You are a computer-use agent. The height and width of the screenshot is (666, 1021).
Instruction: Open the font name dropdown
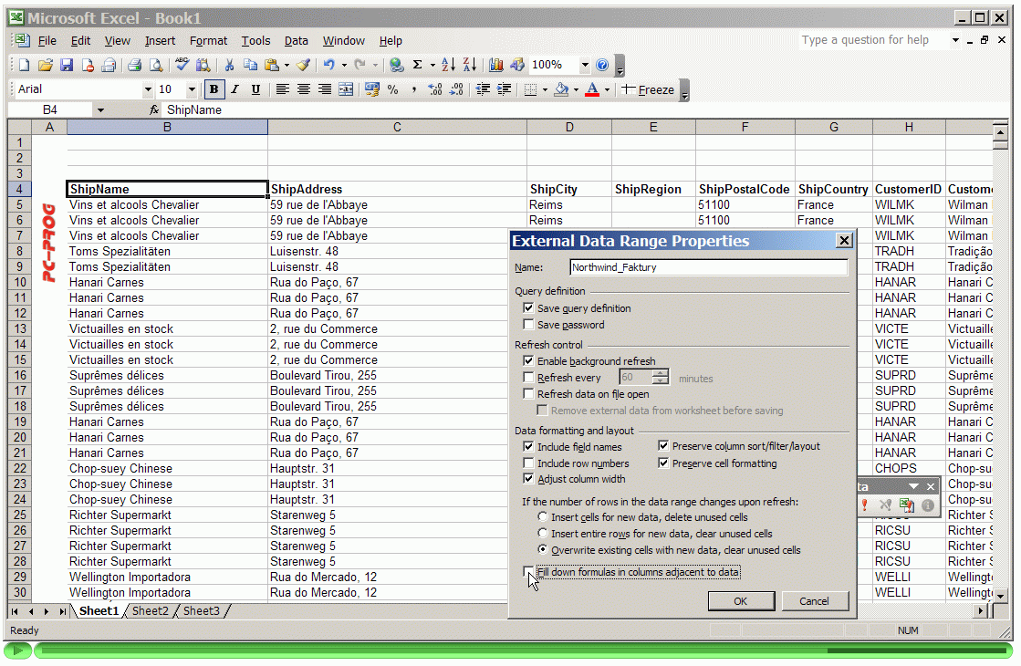(148, 89)
